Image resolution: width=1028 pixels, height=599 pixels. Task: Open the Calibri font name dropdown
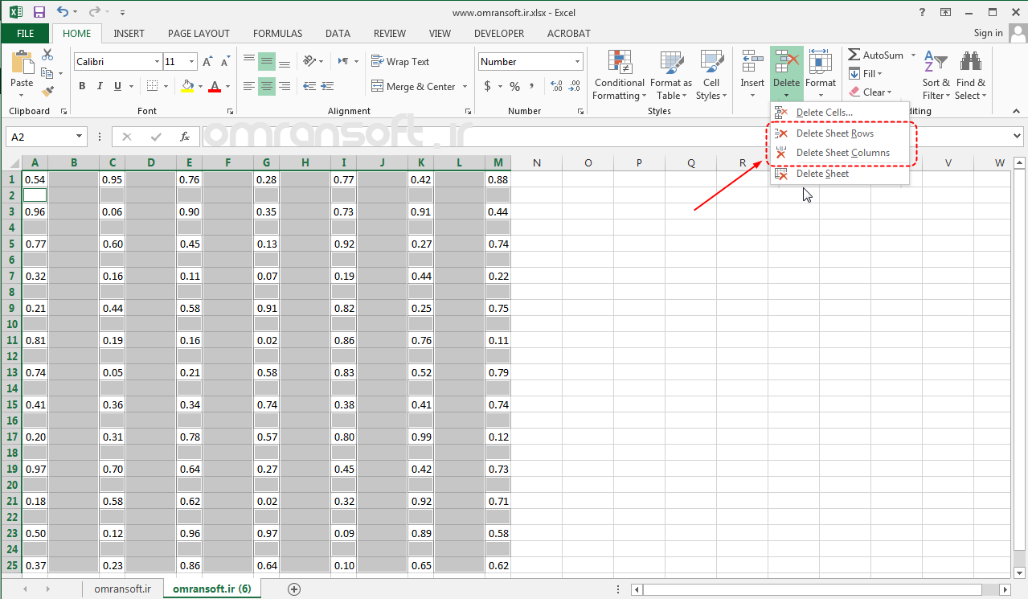click(x=157, y=62)
